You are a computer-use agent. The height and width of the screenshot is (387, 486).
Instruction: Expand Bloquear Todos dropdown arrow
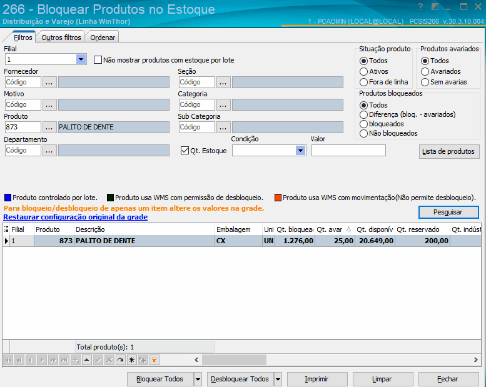coord(198,379)
